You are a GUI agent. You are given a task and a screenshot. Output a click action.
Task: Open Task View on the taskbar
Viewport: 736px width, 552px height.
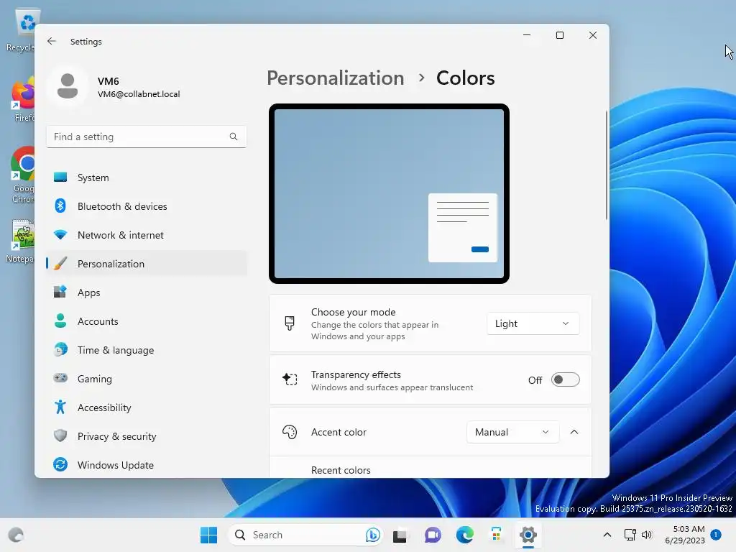400,535
